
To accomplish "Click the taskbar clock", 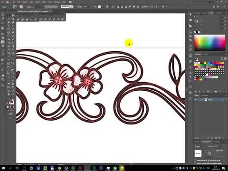I will [x=216, y=168].
